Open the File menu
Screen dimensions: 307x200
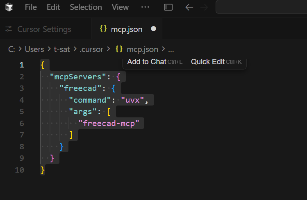tap(31, 7)
